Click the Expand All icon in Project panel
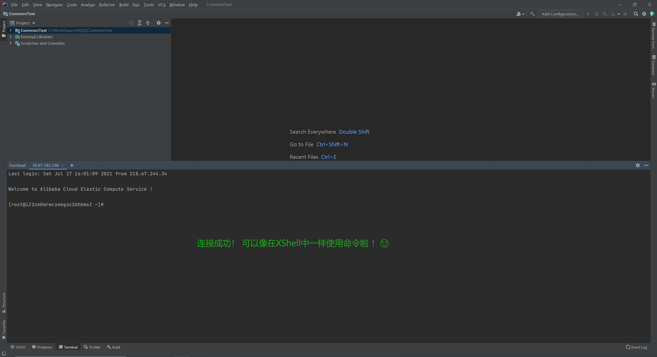Screen dimensions: 657x357 [x=140, y=23]
